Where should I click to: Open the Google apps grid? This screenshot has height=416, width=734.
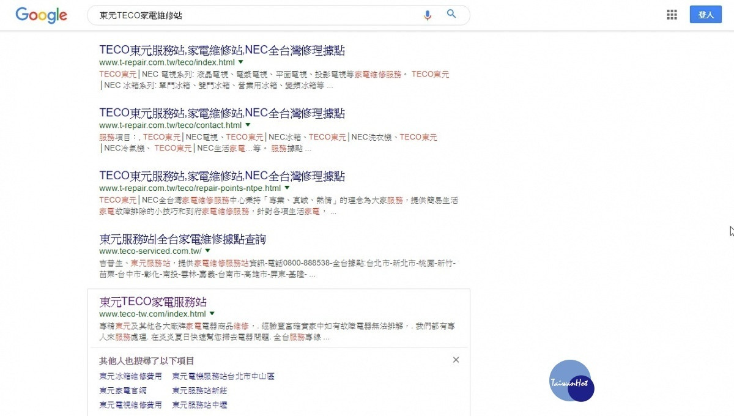[672, 15]
